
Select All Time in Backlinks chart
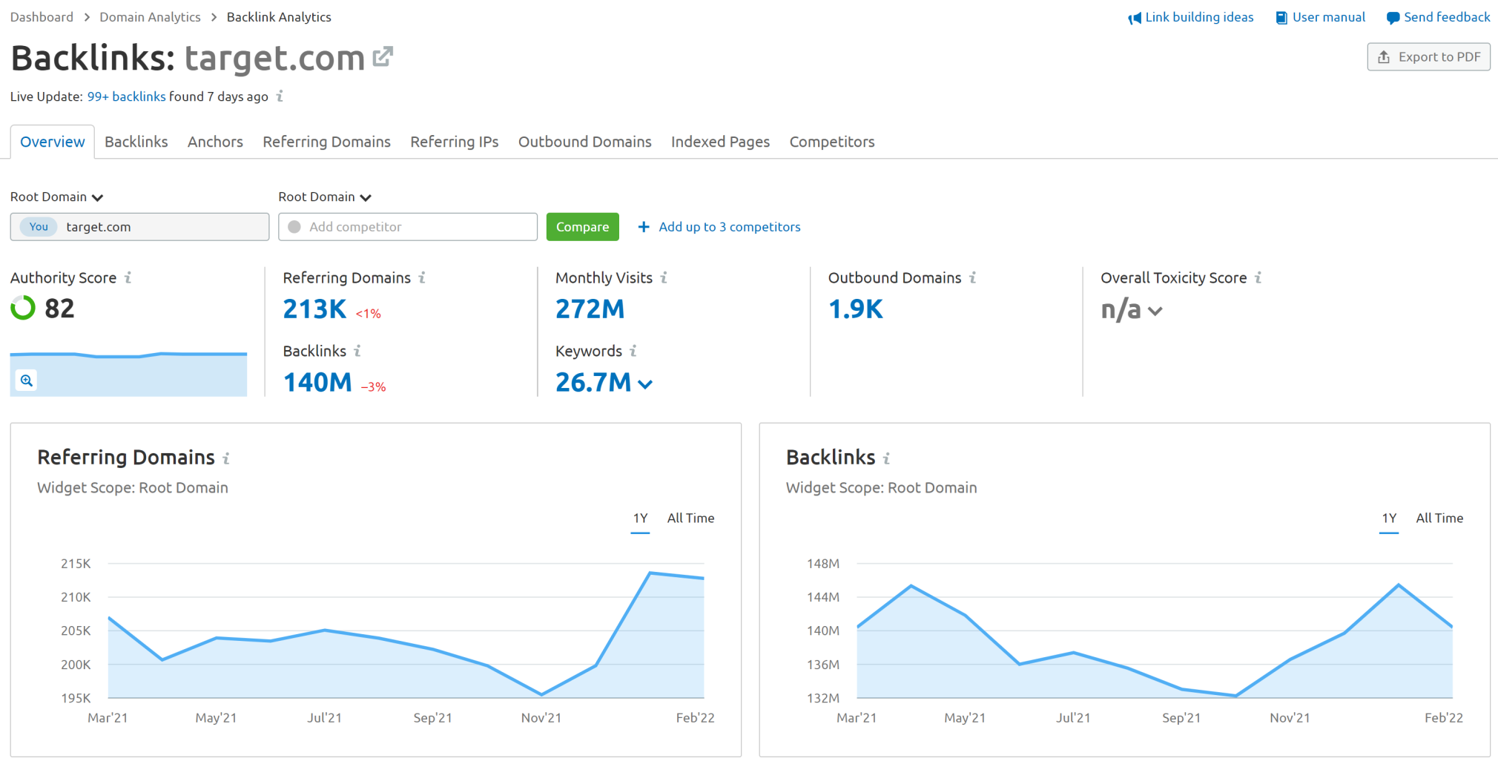coord(1439,518)
